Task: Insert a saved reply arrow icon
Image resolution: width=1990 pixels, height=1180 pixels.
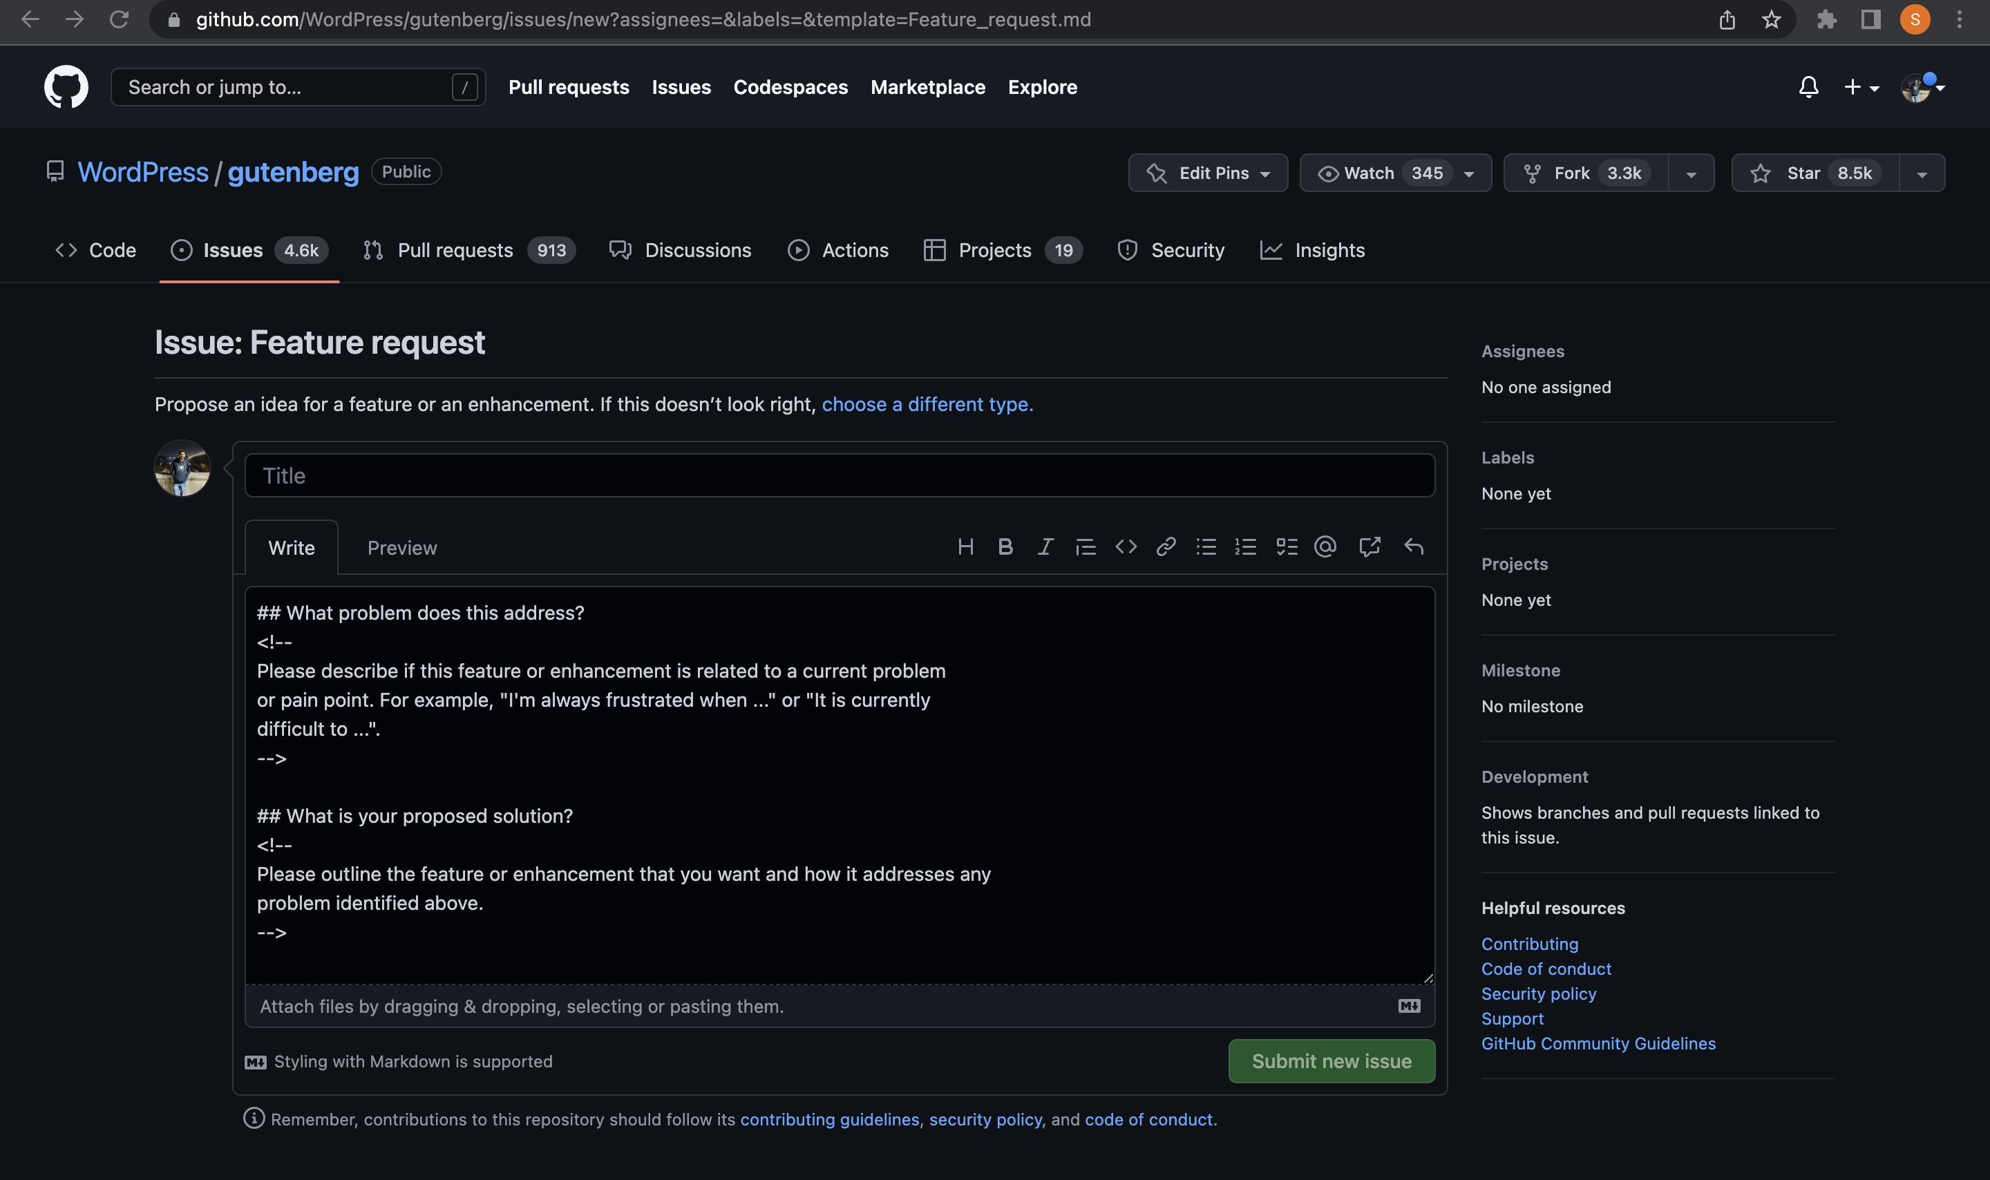Action: point(1414,546)
